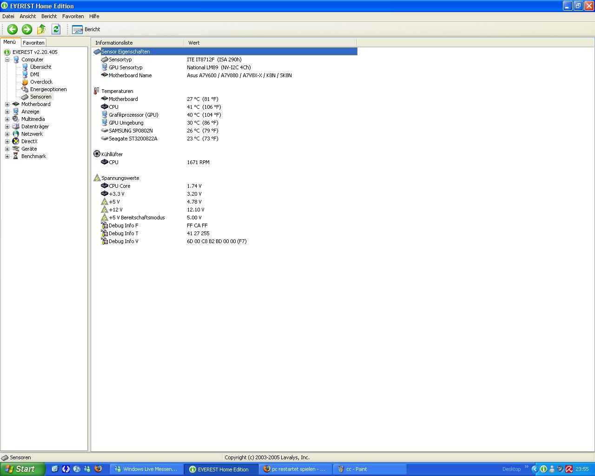Expand the Netzwerk tree node
This screenshot has height=476, width=595.
(x=7, y=134)
